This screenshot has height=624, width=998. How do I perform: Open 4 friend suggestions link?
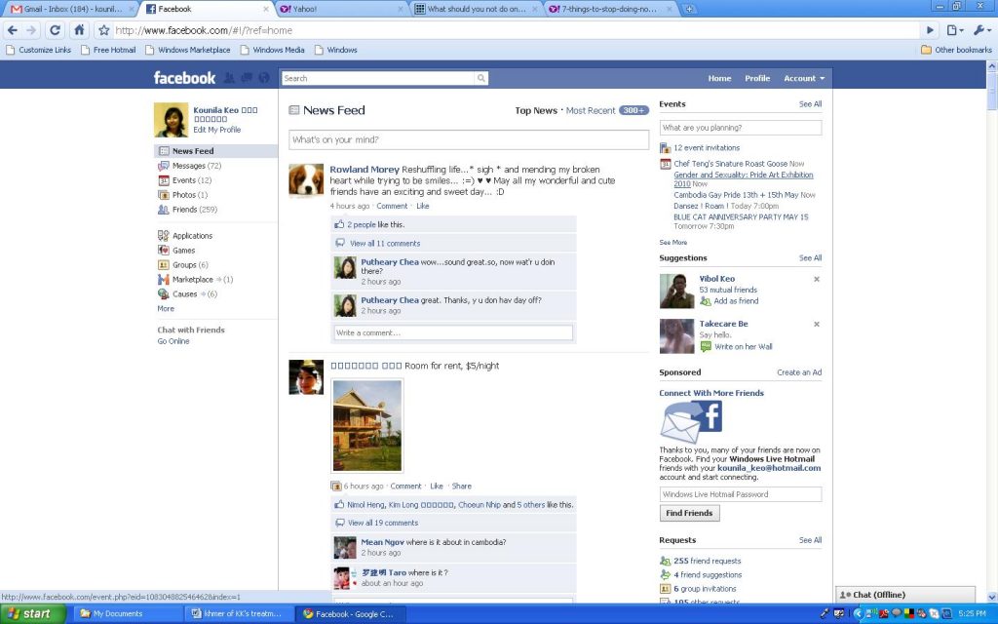point(708,575)
